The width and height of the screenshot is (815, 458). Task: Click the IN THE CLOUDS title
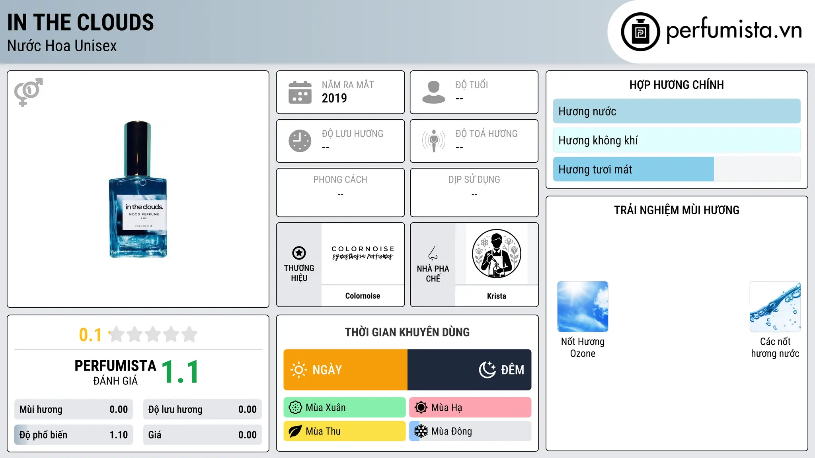[x=80, y=23]
